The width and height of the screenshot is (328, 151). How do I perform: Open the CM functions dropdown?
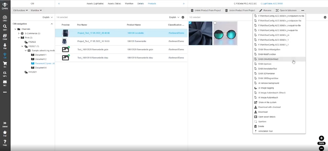coord(20,11)
